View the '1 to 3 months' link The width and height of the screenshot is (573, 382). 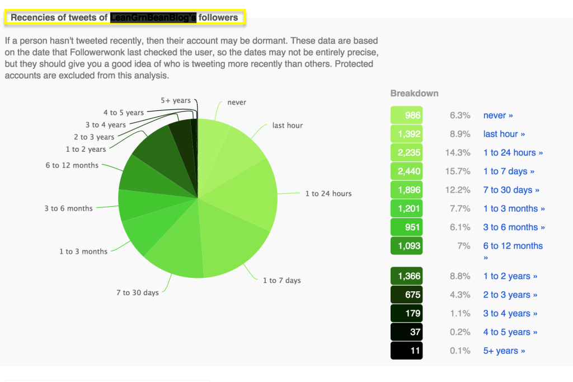pos(514,208)
